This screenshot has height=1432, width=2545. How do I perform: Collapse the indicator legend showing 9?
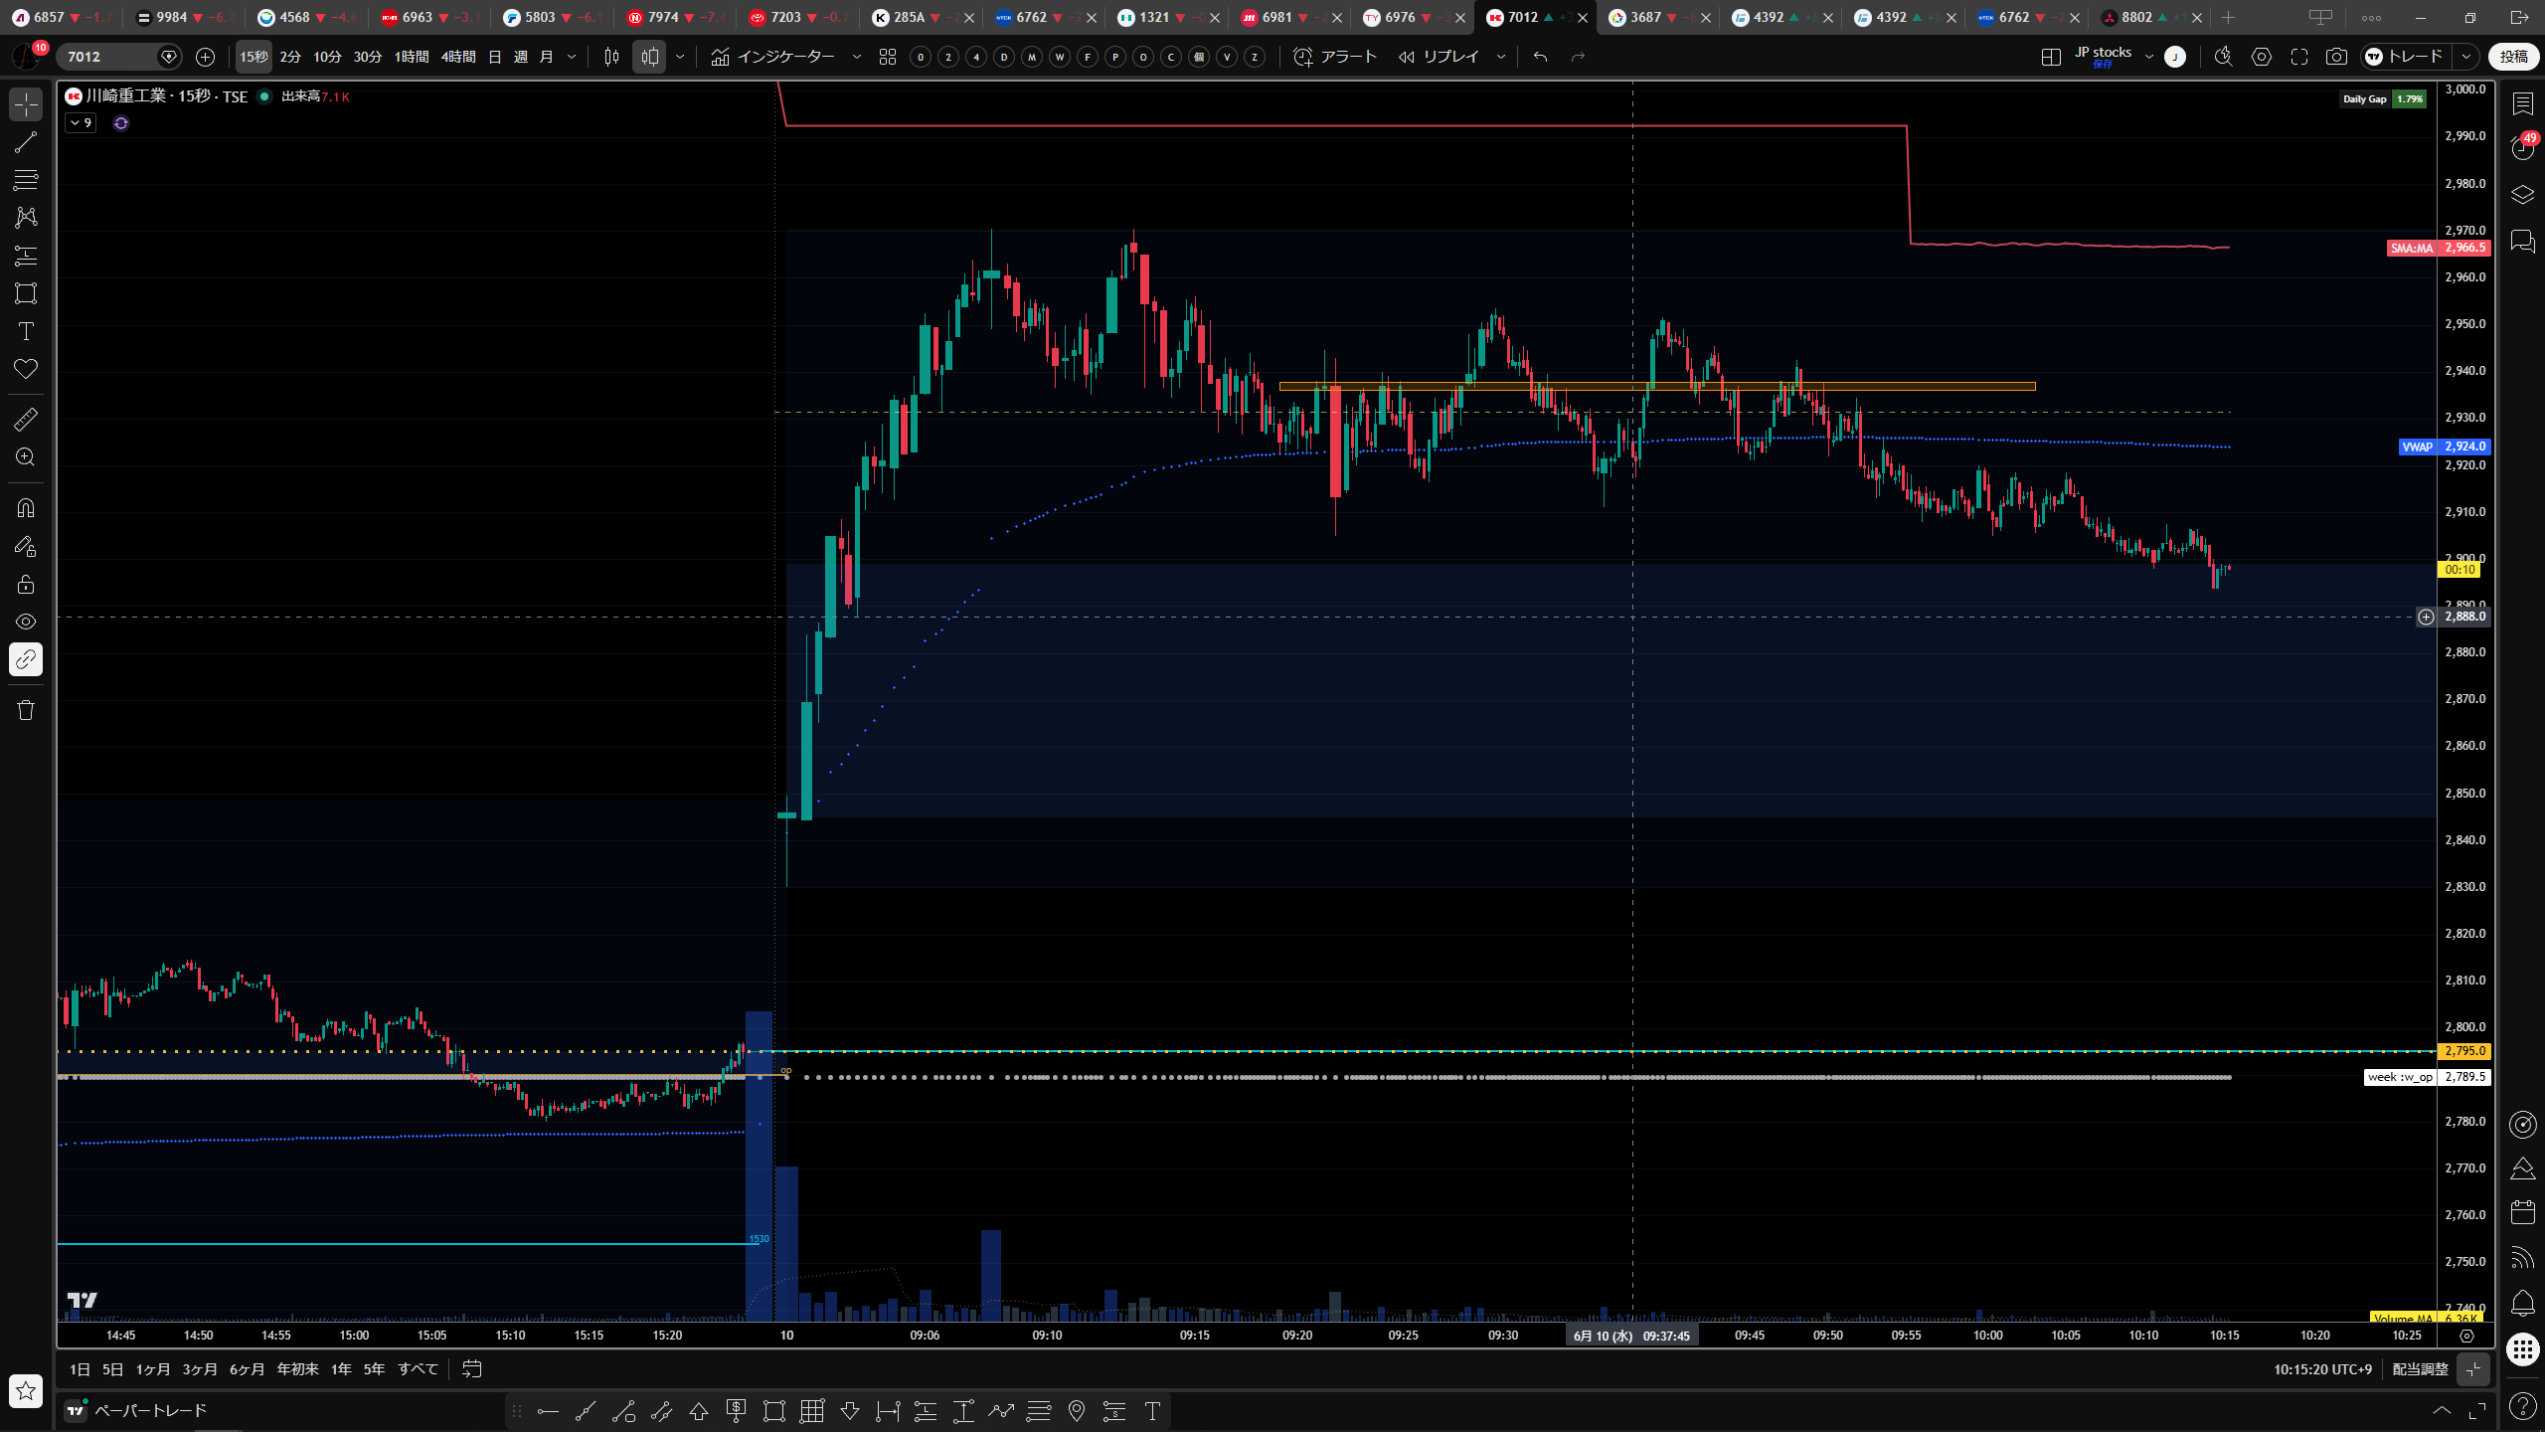(81, 123)
